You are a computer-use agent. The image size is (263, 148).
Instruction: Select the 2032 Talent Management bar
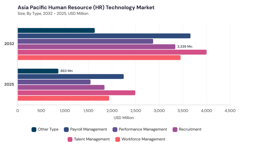[112, 52]
